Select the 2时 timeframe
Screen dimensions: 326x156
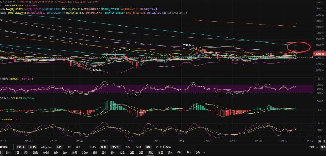point(103,153)
